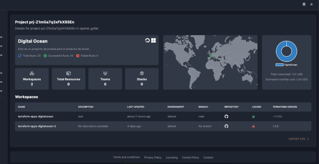Open the Contact footer link
Image resolution: width=319 pixels, height=164 pixels.
pos(208,158)
